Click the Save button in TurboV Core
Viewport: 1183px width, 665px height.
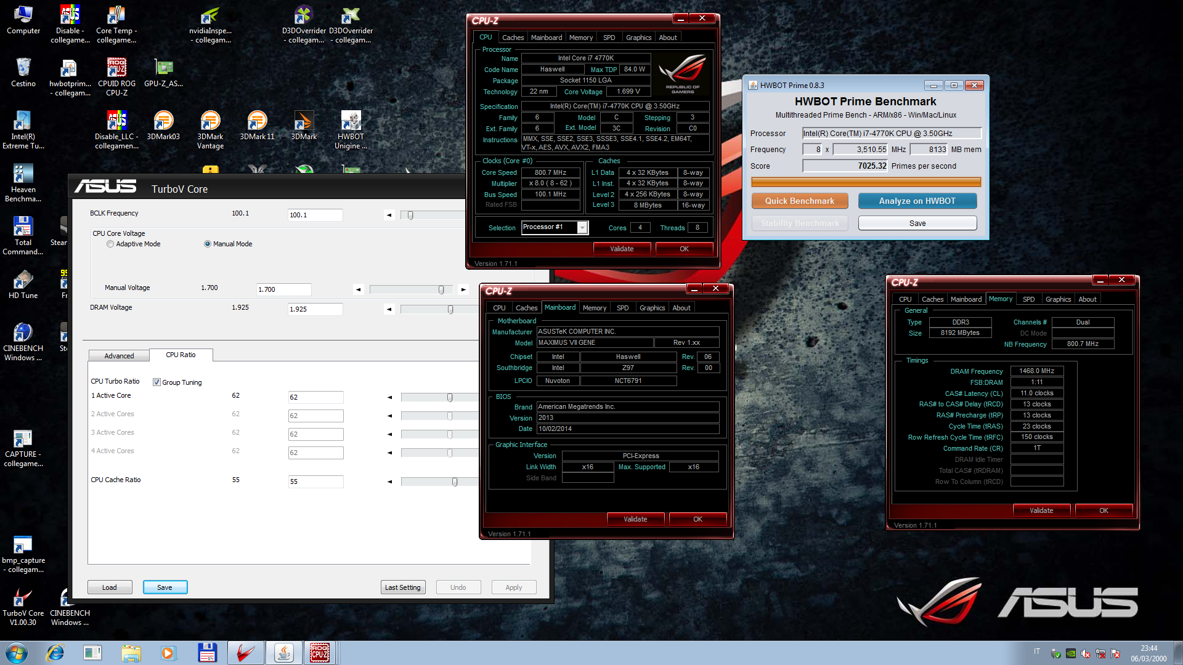click(x=165, y=587)
